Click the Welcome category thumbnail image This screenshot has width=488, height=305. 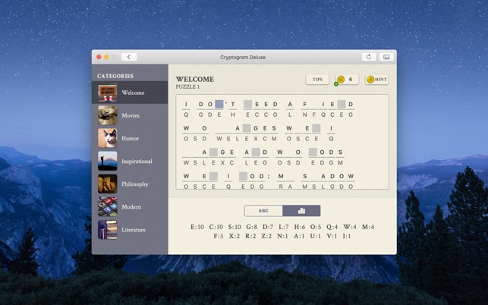coord(107,93)
